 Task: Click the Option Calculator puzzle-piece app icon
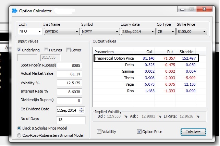(x=15, y=11)
